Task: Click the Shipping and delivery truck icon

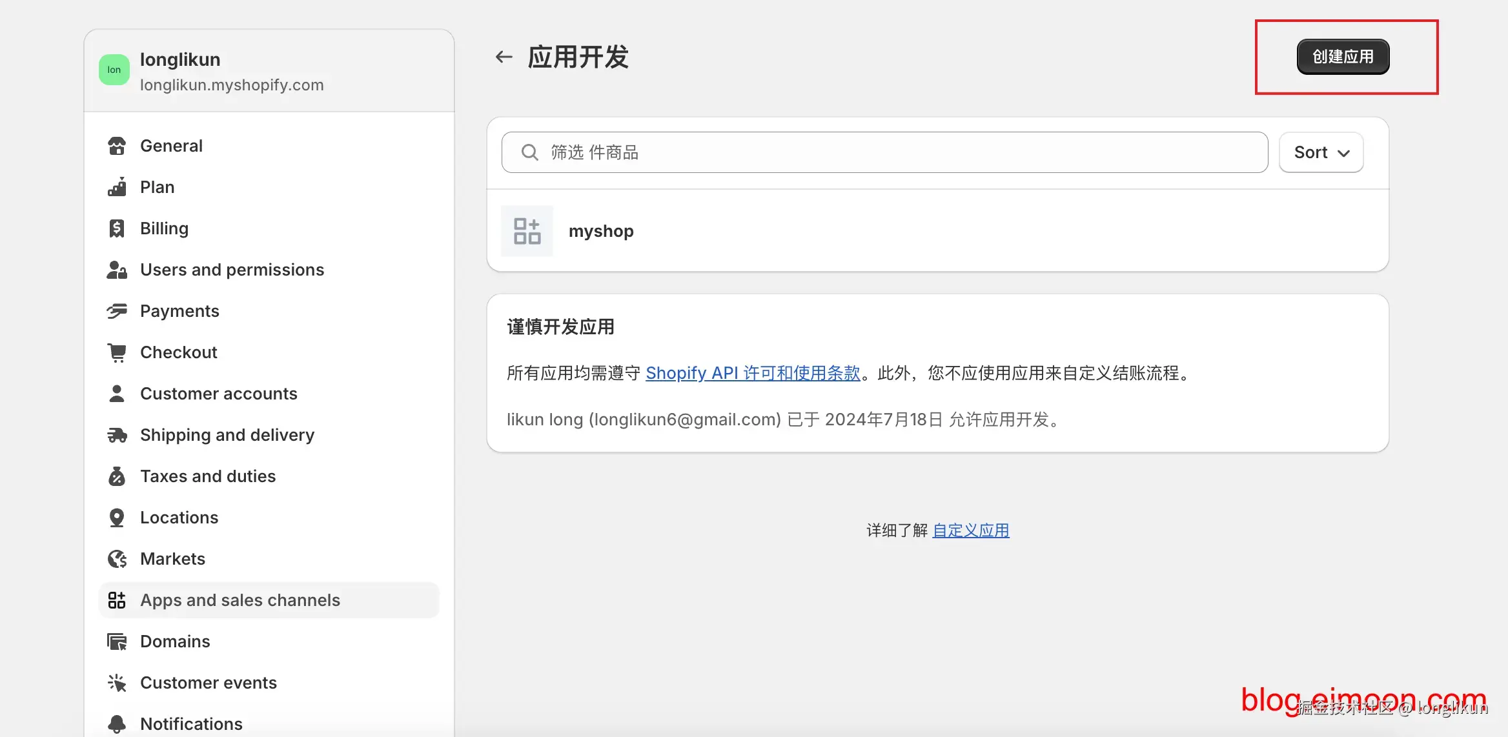Action: [x=116, y=435]
